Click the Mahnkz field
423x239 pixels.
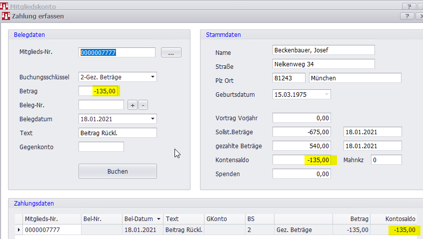pos(386,160)
